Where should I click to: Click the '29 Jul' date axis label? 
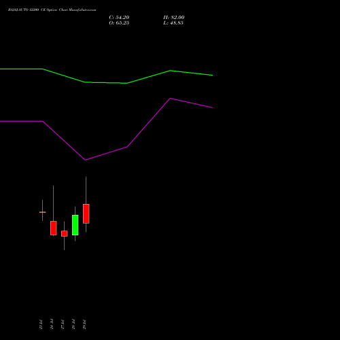point(84,324)
